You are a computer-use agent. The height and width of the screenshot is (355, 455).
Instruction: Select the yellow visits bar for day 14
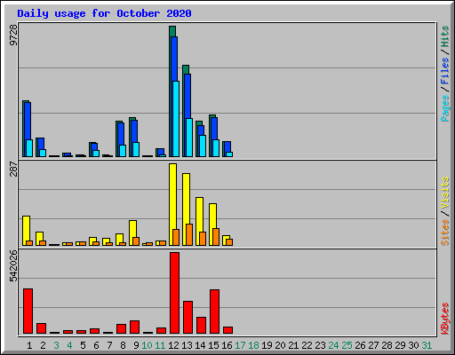click(200, 221)
